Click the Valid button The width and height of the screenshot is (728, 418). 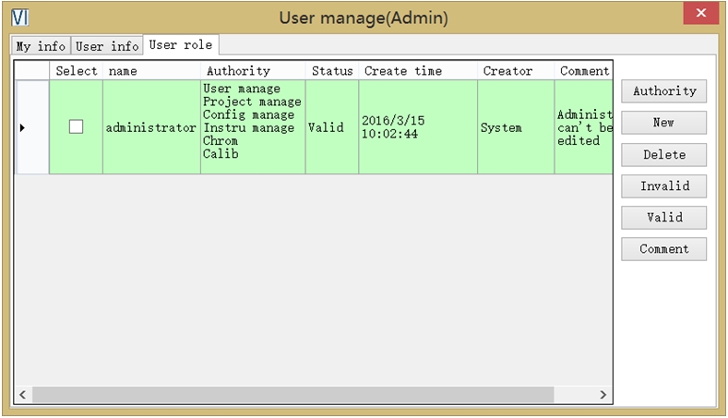(x=663, y=218)
